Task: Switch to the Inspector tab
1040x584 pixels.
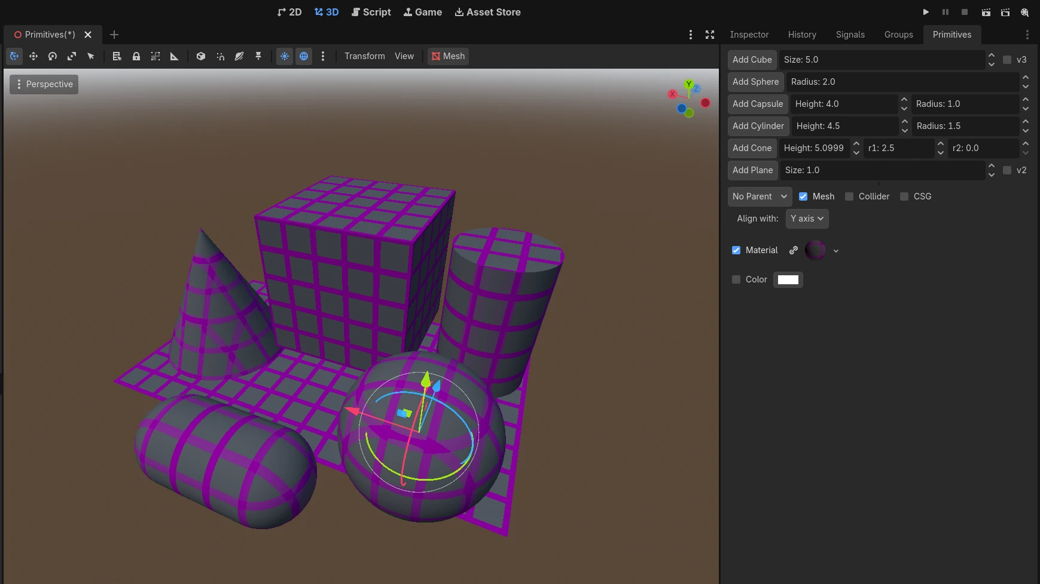Action: tap(749, 35)
